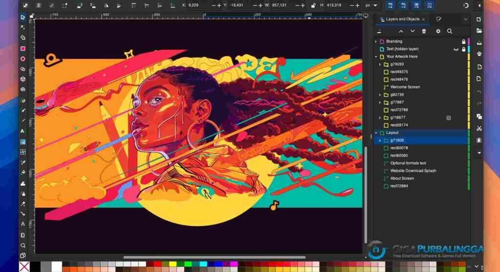Flip selection vertically
Screen dimensions: 500x272
119,5
